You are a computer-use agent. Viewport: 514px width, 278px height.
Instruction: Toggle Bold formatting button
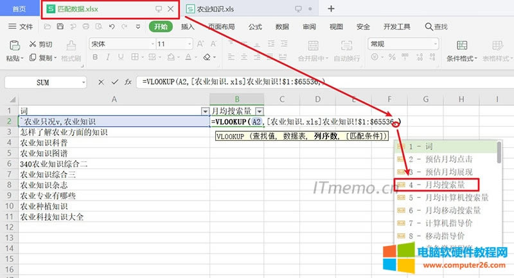(94, 58)
